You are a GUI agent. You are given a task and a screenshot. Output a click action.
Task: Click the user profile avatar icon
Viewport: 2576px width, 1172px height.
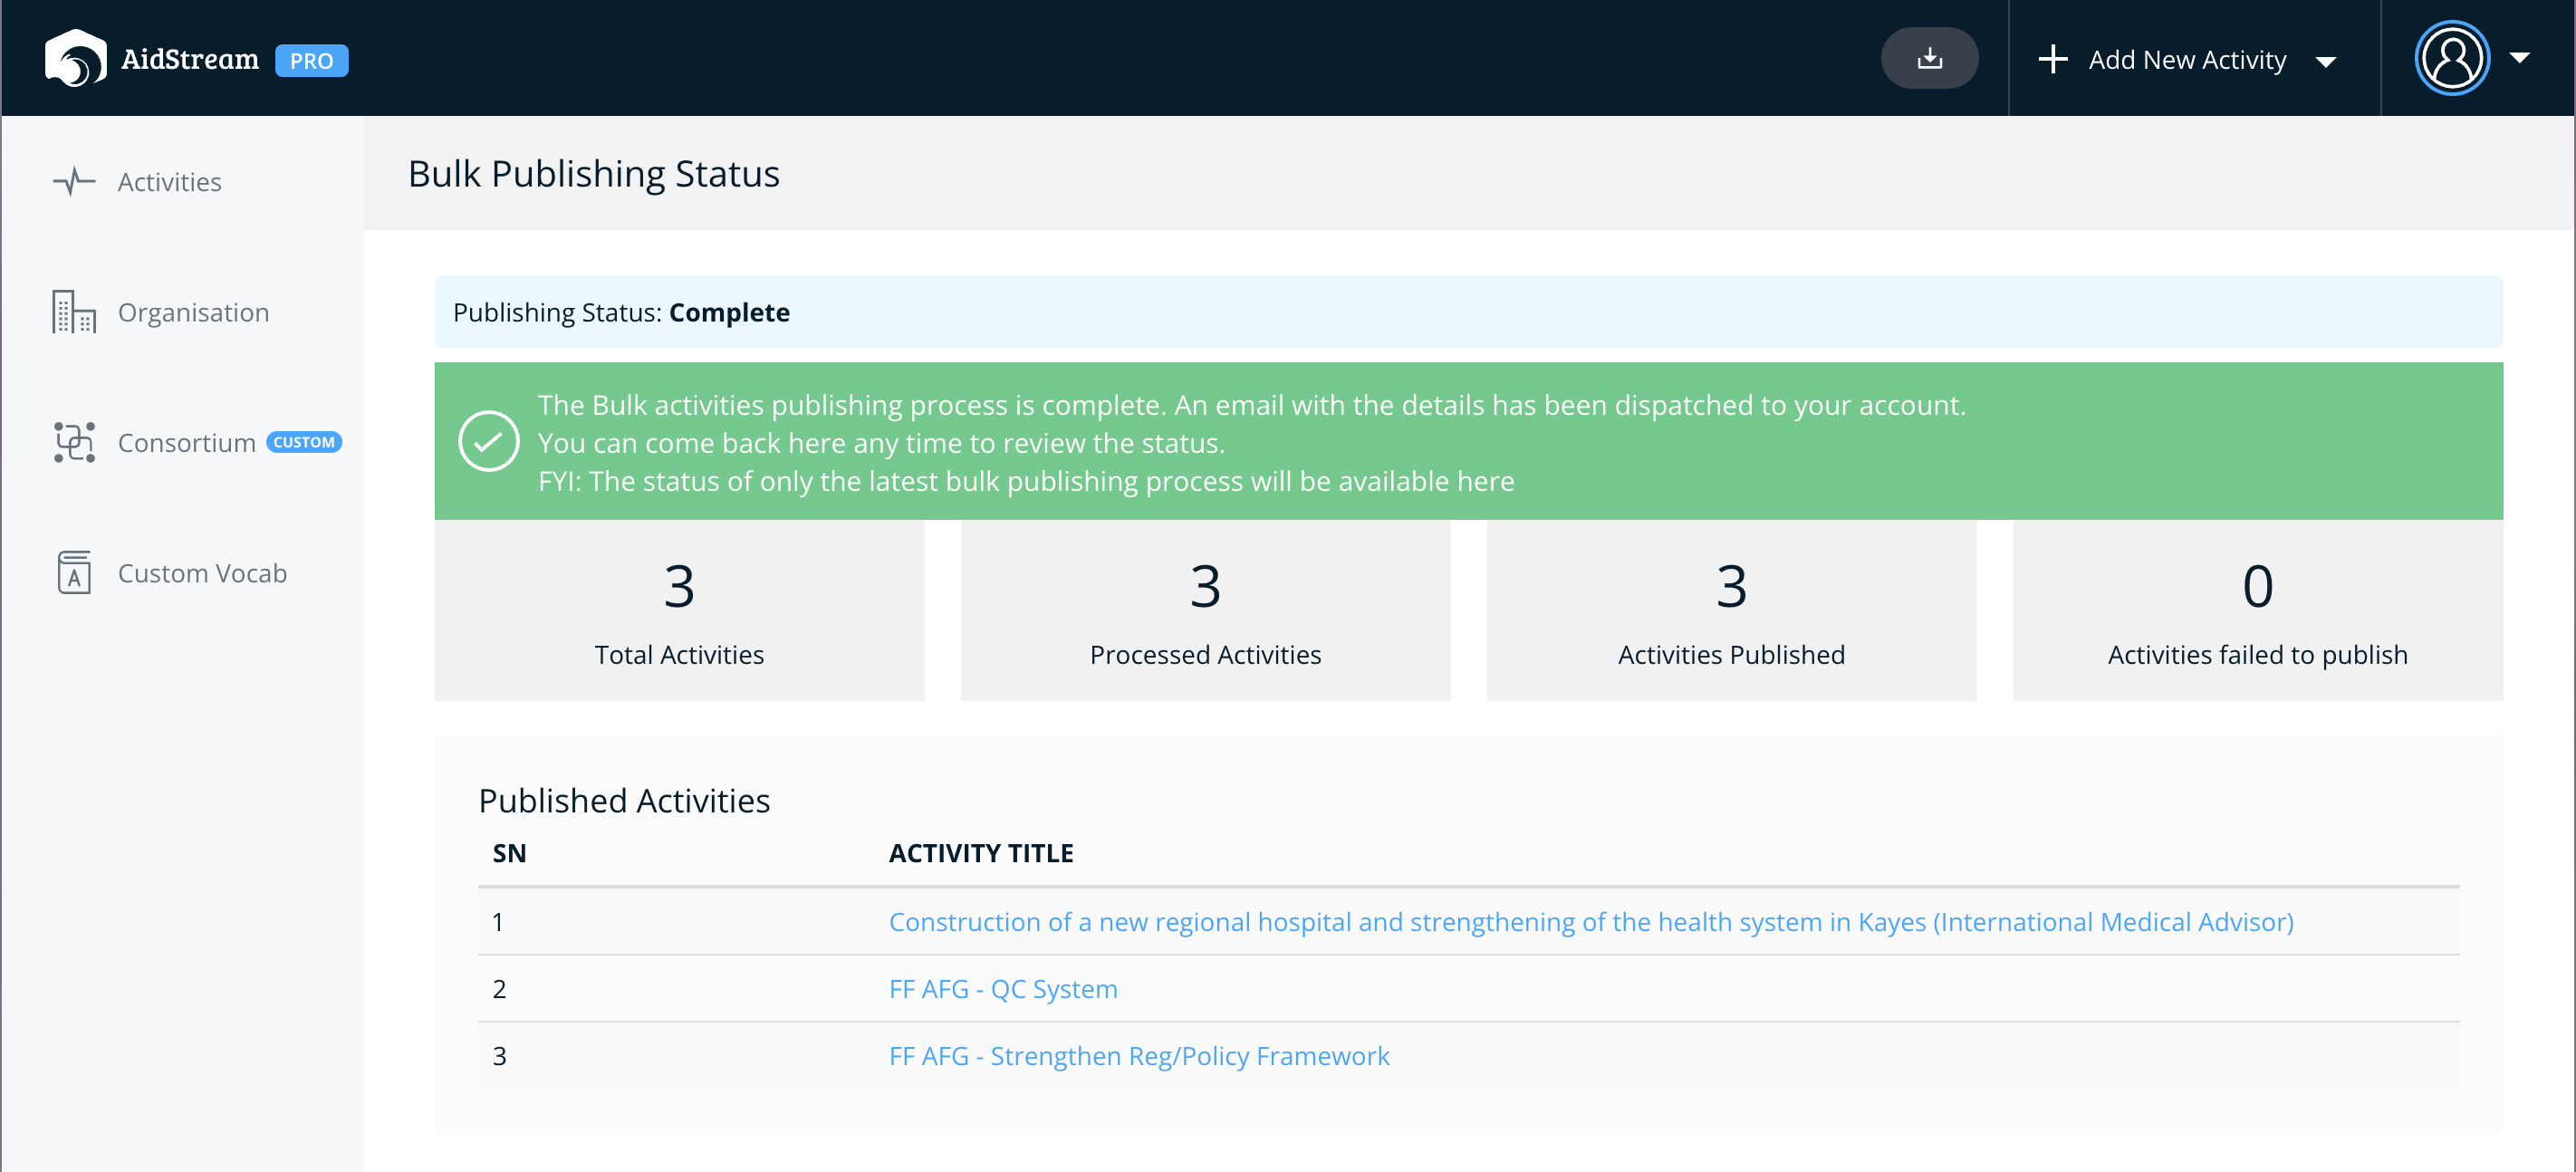[2452, 58]
